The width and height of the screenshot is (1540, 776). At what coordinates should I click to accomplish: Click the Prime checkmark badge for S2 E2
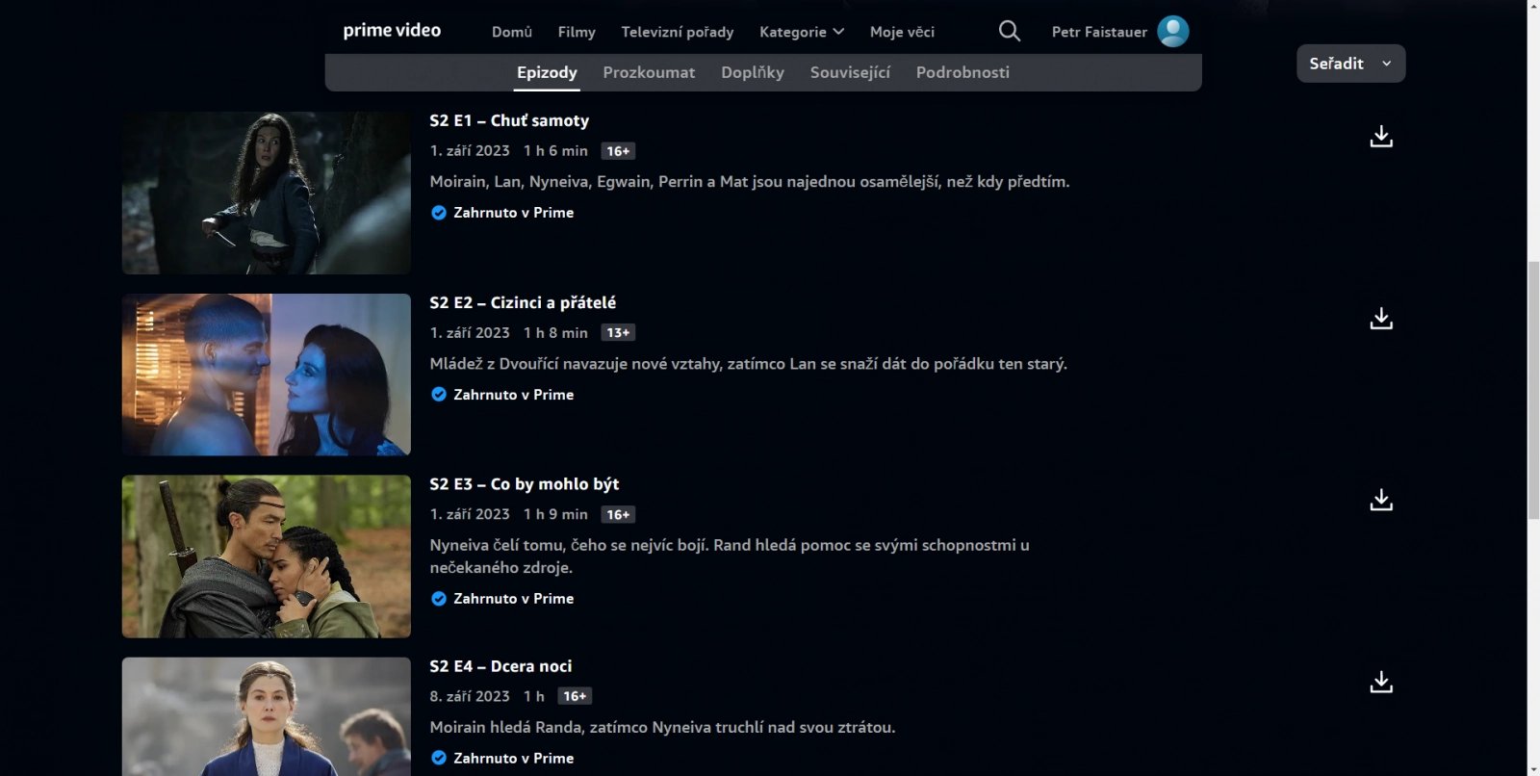[x=439, y=395]
